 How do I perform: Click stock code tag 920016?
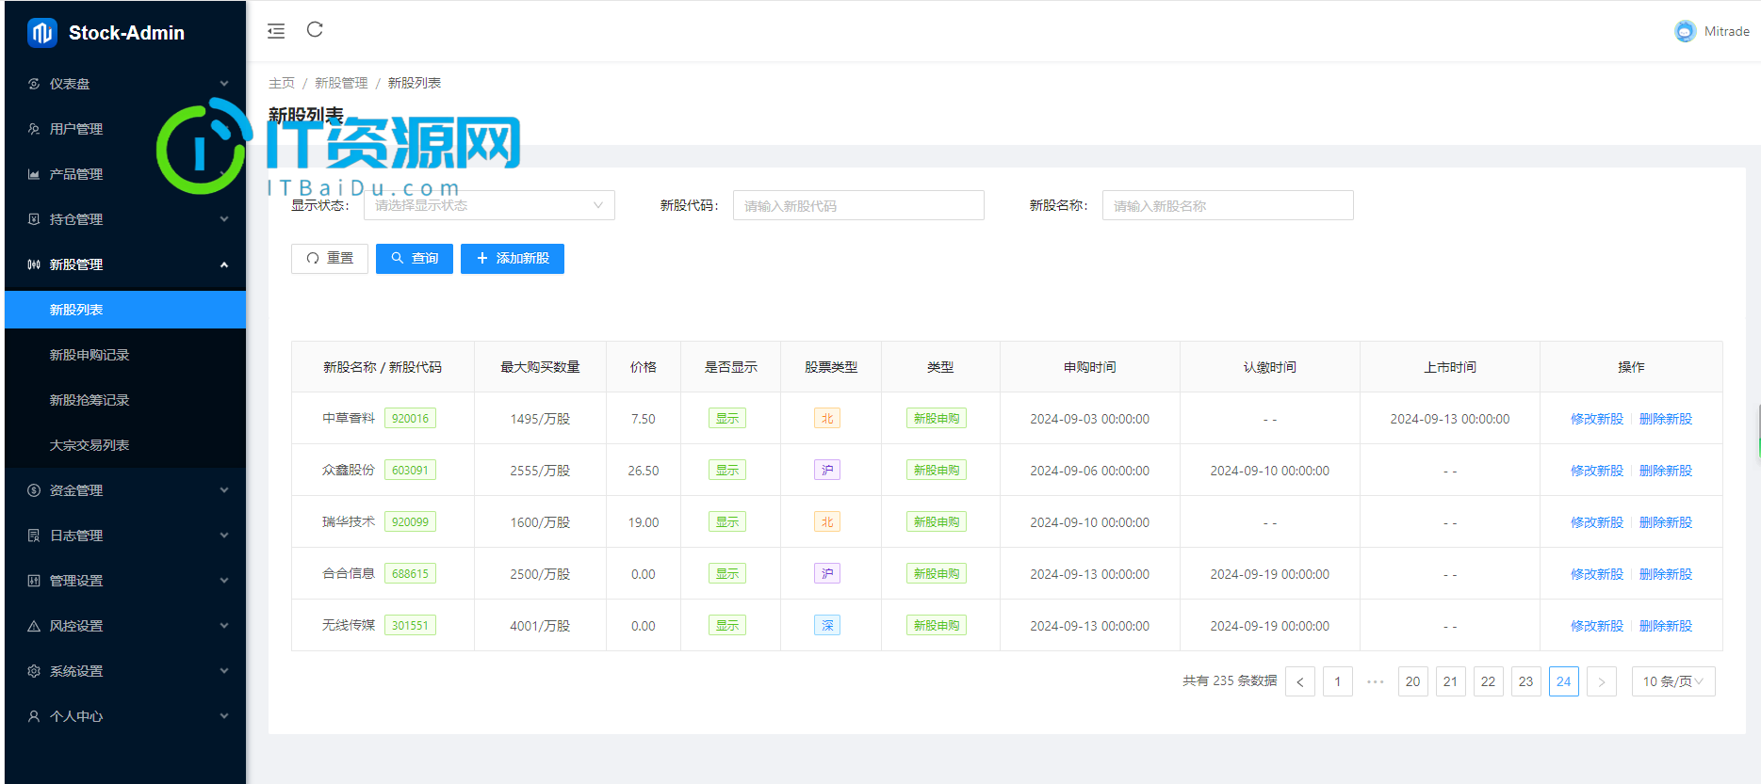pyautogui.click(x=410, y=419)
